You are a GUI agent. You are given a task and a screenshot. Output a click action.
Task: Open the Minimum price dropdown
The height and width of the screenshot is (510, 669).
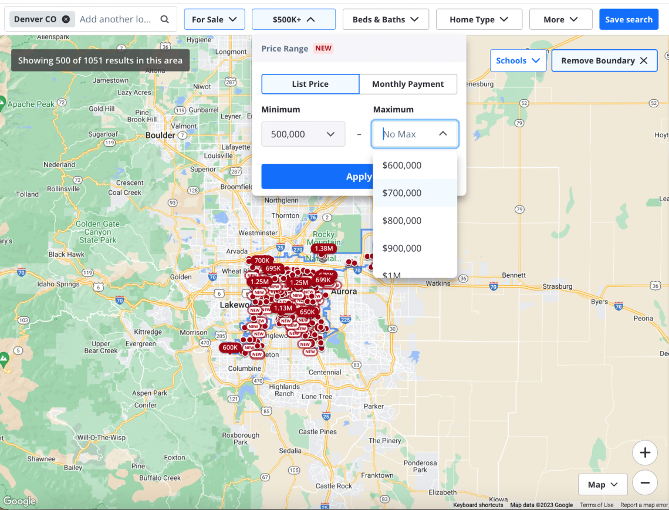tap(303, 134)
